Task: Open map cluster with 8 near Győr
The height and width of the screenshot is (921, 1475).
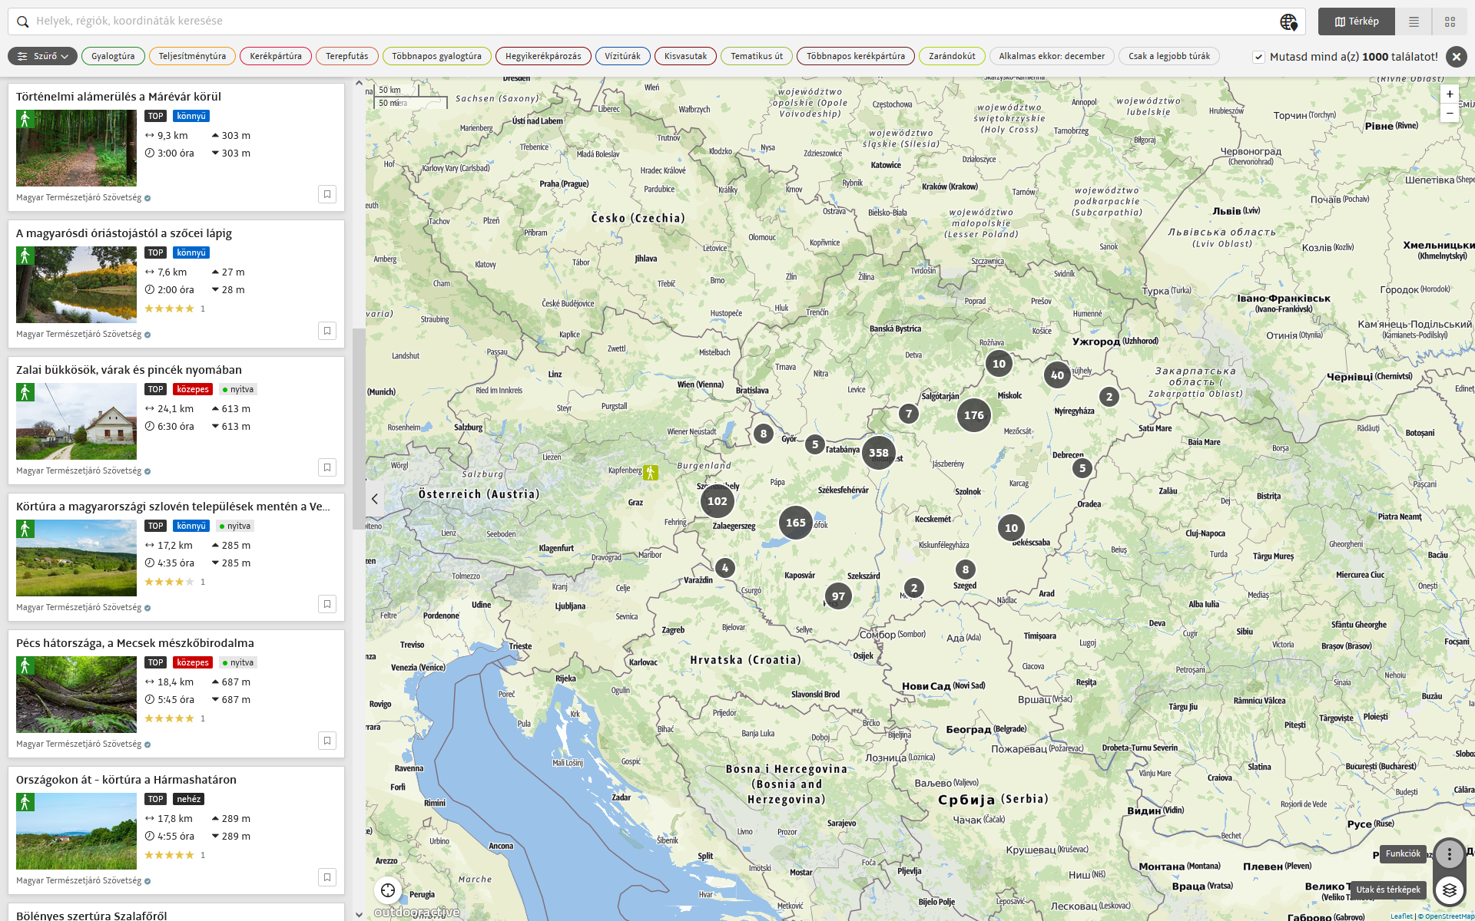Action: tap(763, 434)
